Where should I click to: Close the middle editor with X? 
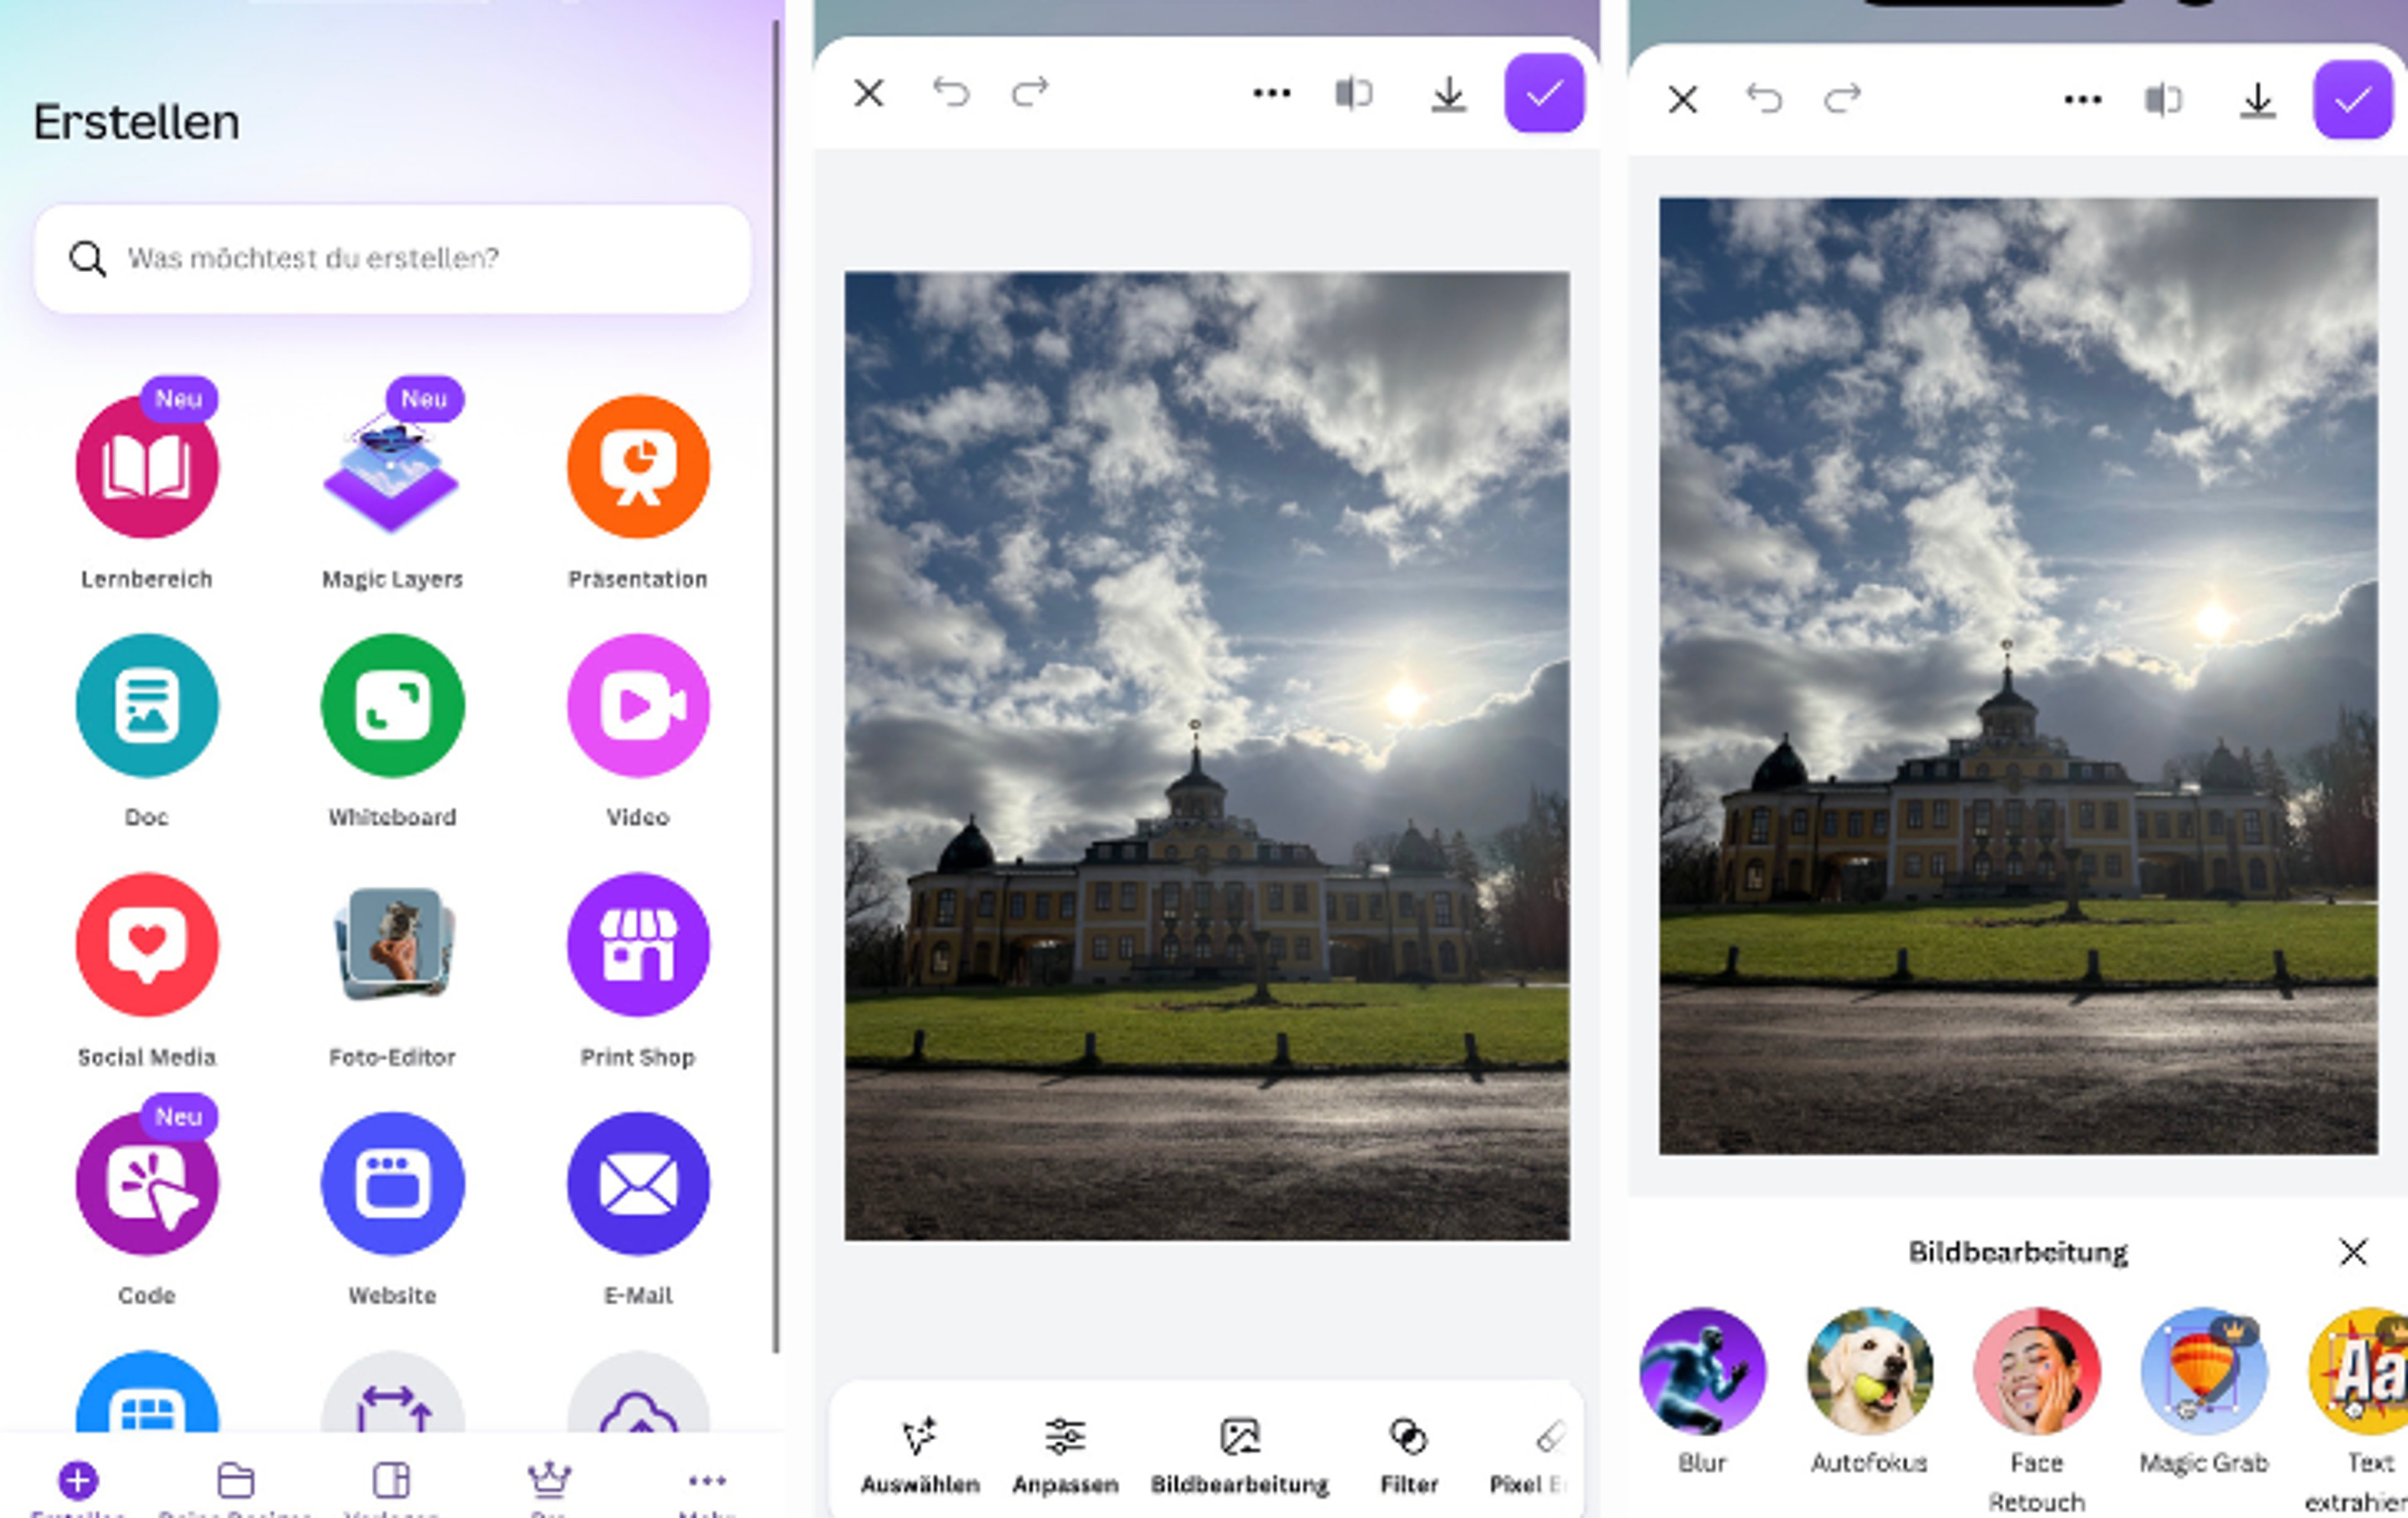coord(869,94)
